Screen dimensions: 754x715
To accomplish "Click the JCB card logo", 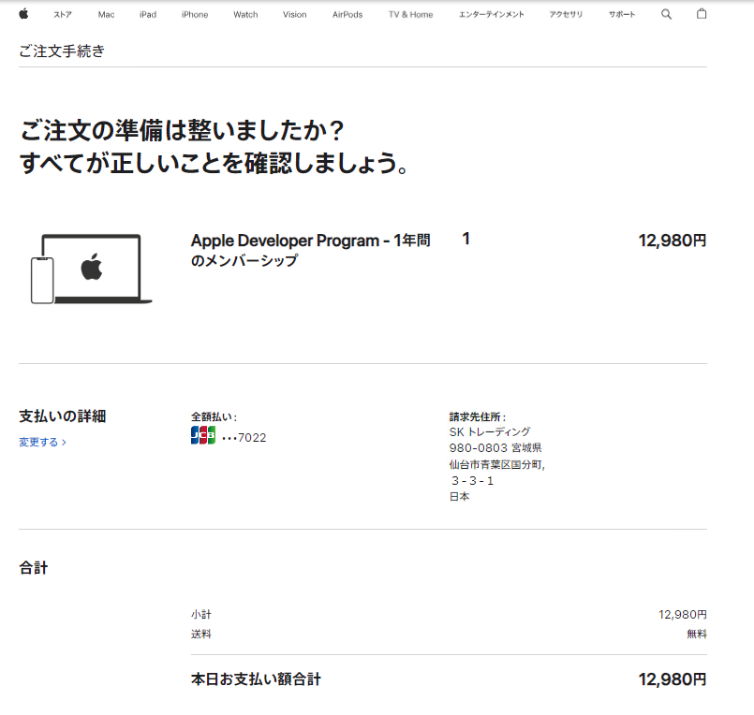I will 202,435.
